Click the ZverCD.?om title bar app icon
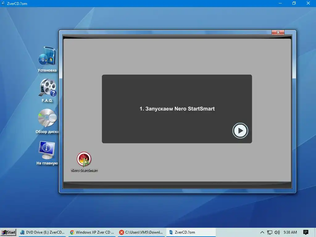Screen dimensions: 316x237 pos(3,3)
